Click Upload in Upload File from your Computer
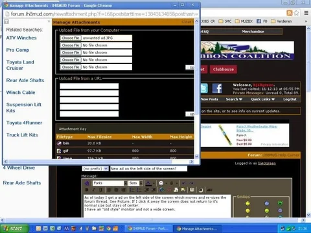The width and height of the screenshot is (311, 233). pos(190,67)
